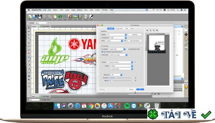Select the Text tool in left toolbox
The width and height of the screenshot is (215, 123).
[x=29, y=38]
